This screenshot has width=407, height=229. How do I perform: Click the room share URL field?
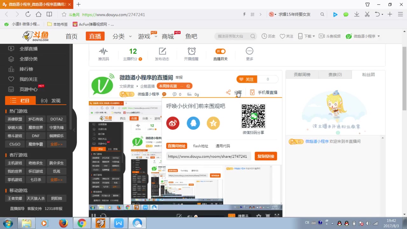click(x=209, y=156)
